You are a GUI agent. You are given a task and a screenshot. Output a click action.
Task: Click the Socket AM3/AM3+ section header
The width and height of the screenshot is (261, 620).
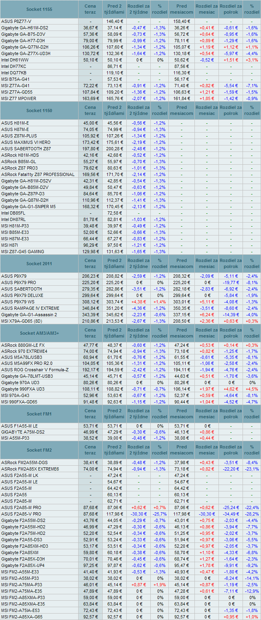pyautogui.click(x=39, y=333)
